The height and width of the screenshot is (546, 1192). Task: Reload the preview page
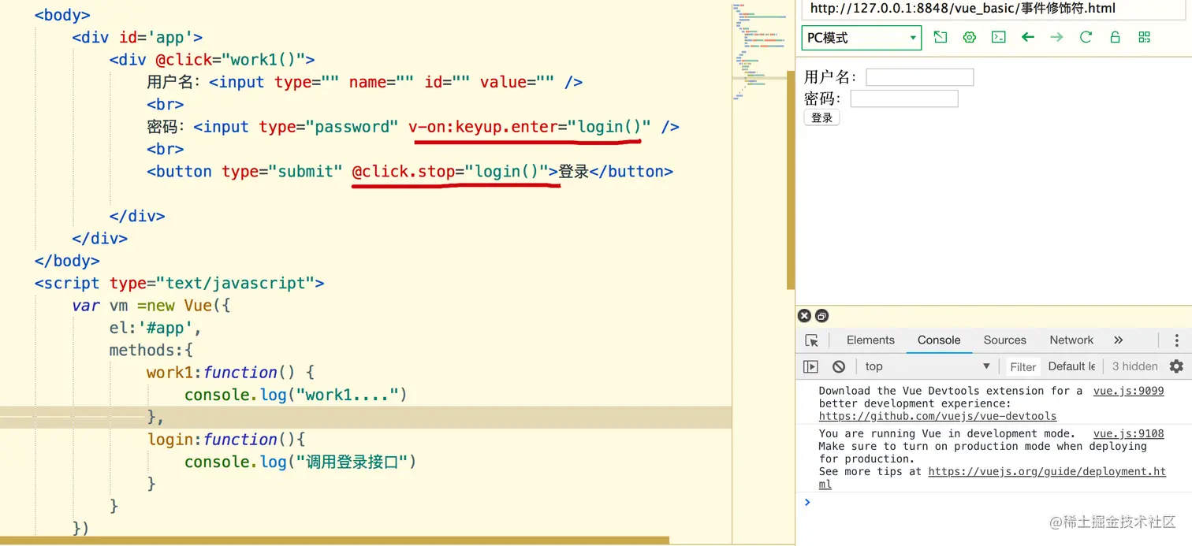pyautogui.click(x=1086, y=37)
